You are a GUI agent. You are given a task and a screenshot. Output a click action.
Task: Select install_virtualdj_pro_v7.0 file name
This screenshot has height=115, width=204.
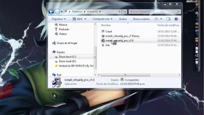click(x=119, y=41)
